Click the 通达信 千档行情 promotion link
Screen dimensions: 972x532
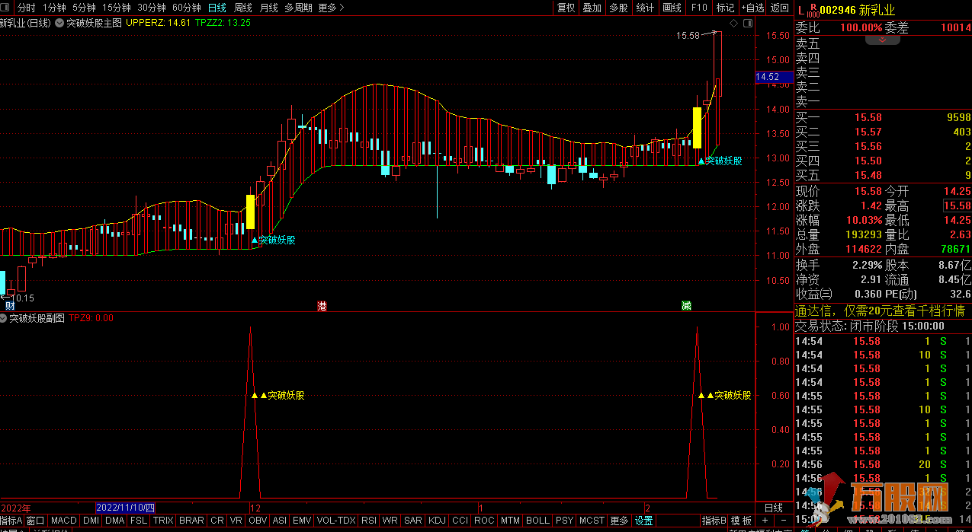tap(880, 311)
